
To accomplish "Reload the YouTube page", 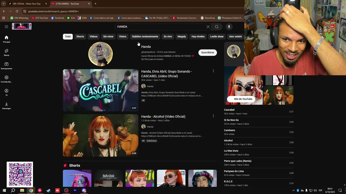I will click(17, 11).
